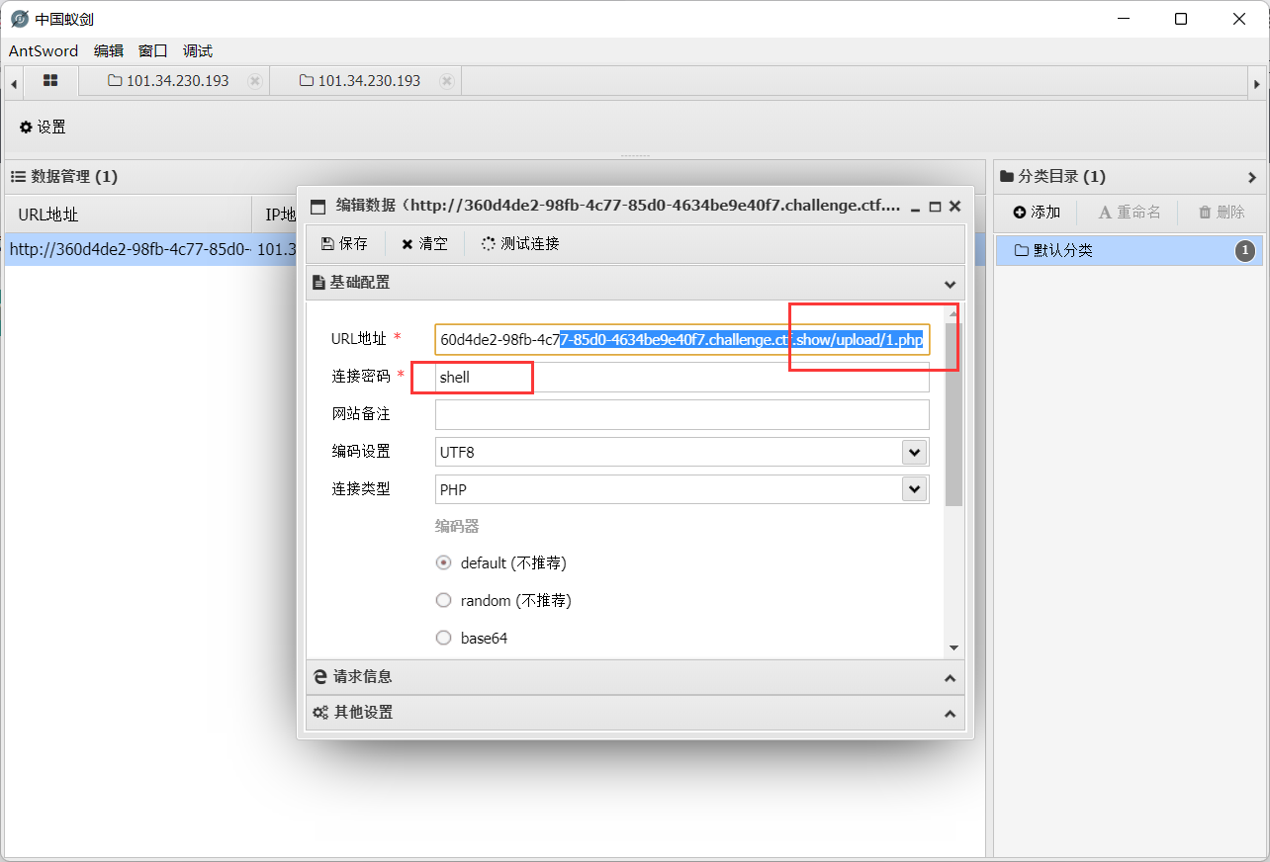The width and height of the screenshot is (1270, 862).
Task: Click the dialog scrollbar thumb
Action: 953,414
